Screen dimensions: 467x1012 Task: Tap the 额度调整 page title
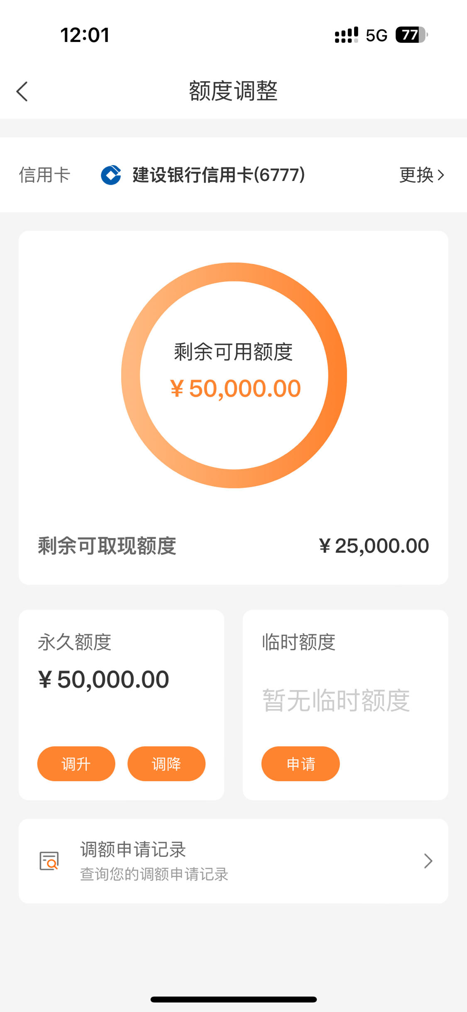coord(233,91)
